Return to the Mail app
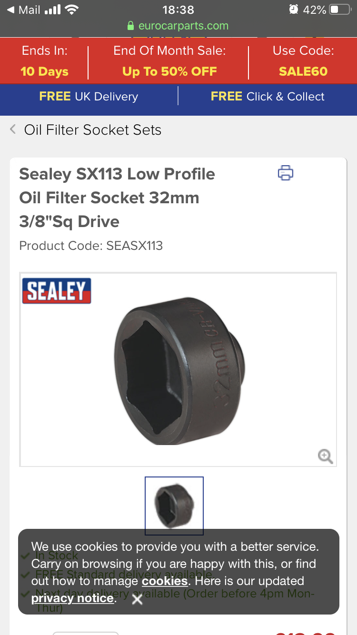 click(23, 10)
